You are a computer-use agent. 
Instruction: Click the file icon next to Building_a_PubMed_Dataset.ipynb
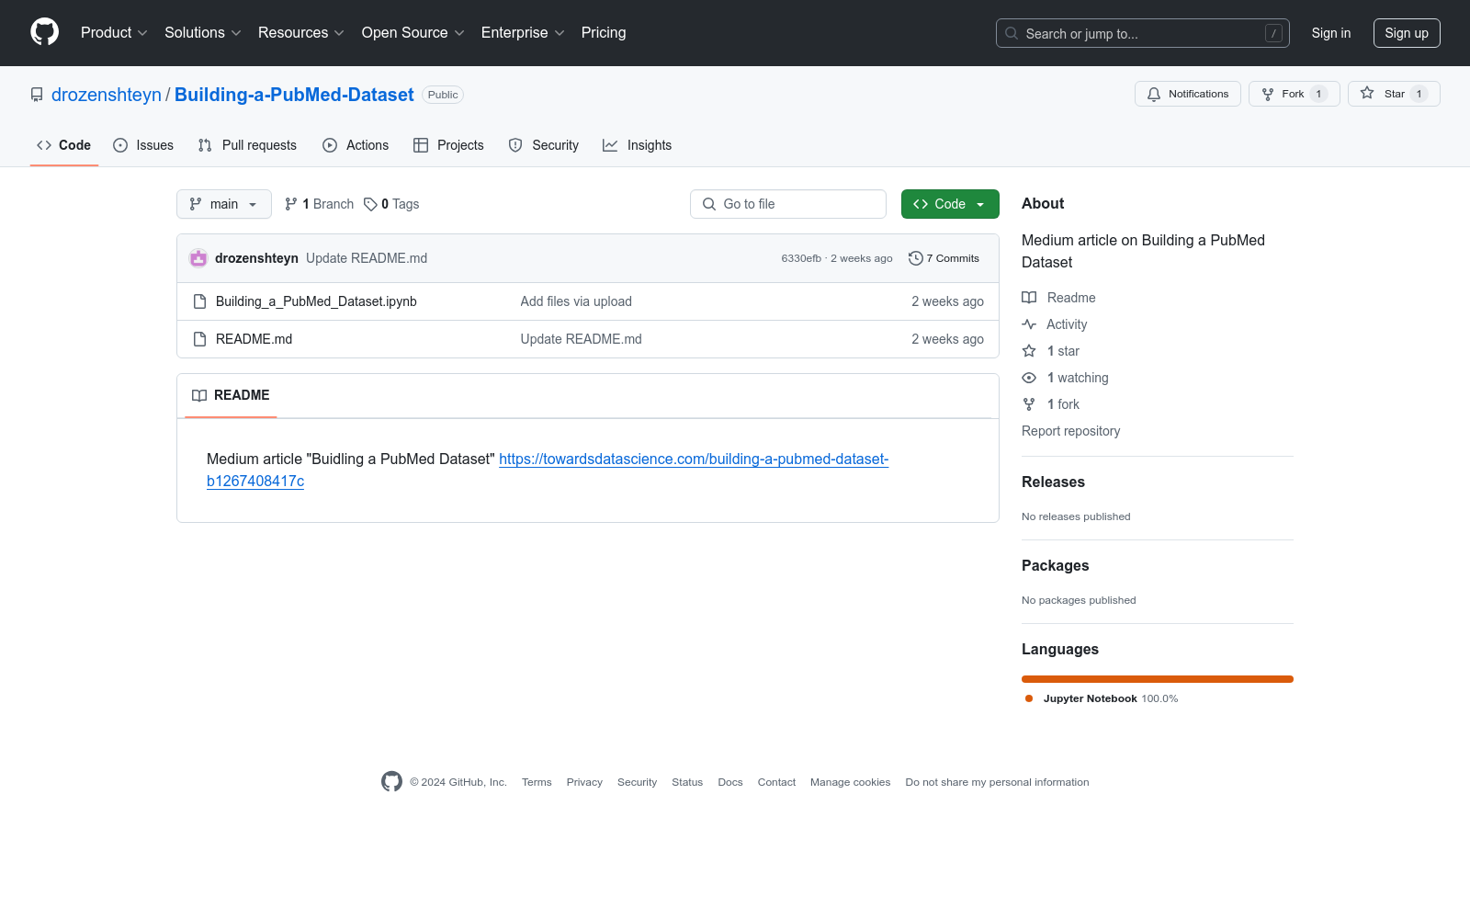(x=199, y=301)
